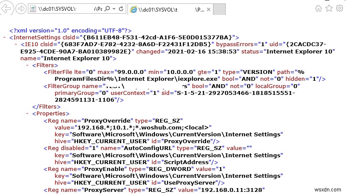Click type="REG_DWORD" attribute
346x194 pixels.
coord(161,169)
